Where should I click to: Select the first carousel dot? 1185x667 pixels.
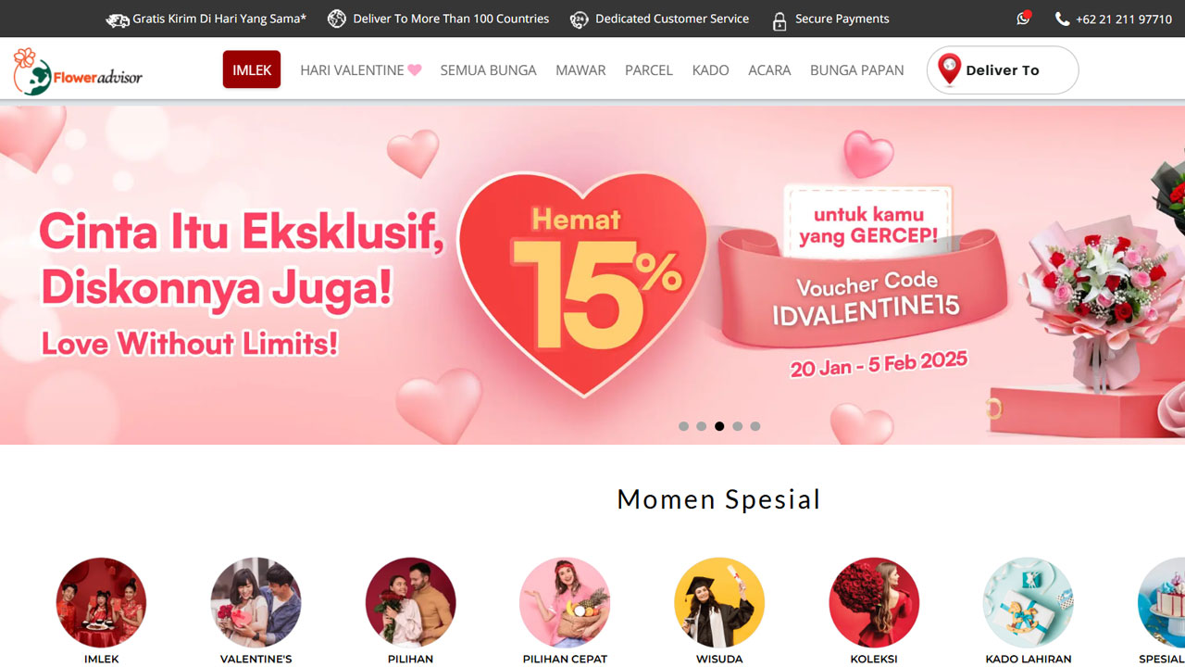[x=683, y=426]
